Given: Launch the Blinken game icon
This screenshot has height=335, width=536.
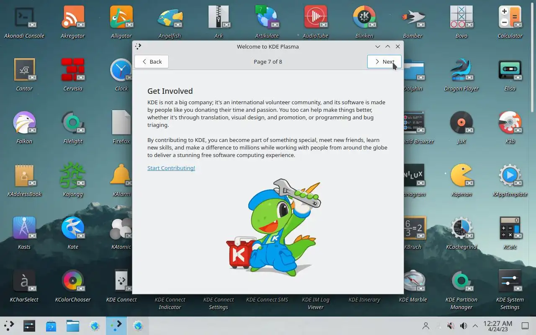Looking at the screenshot, I should point(364,18).
